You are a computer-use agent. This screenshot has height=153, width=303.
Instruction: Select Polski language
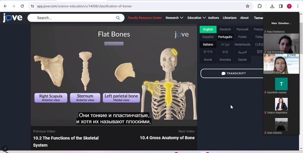(x=242, y=37)
